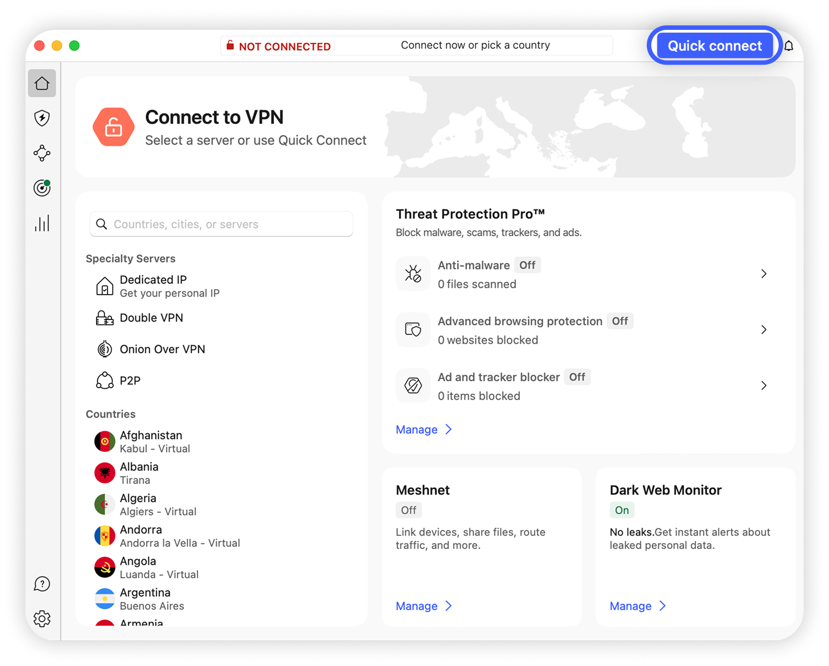Expand the Advanced browsing protection chevron
829x666 pixels.
tap(764, 330)
